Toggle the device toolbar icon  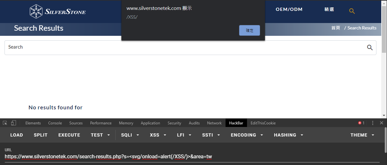point(13,123)
